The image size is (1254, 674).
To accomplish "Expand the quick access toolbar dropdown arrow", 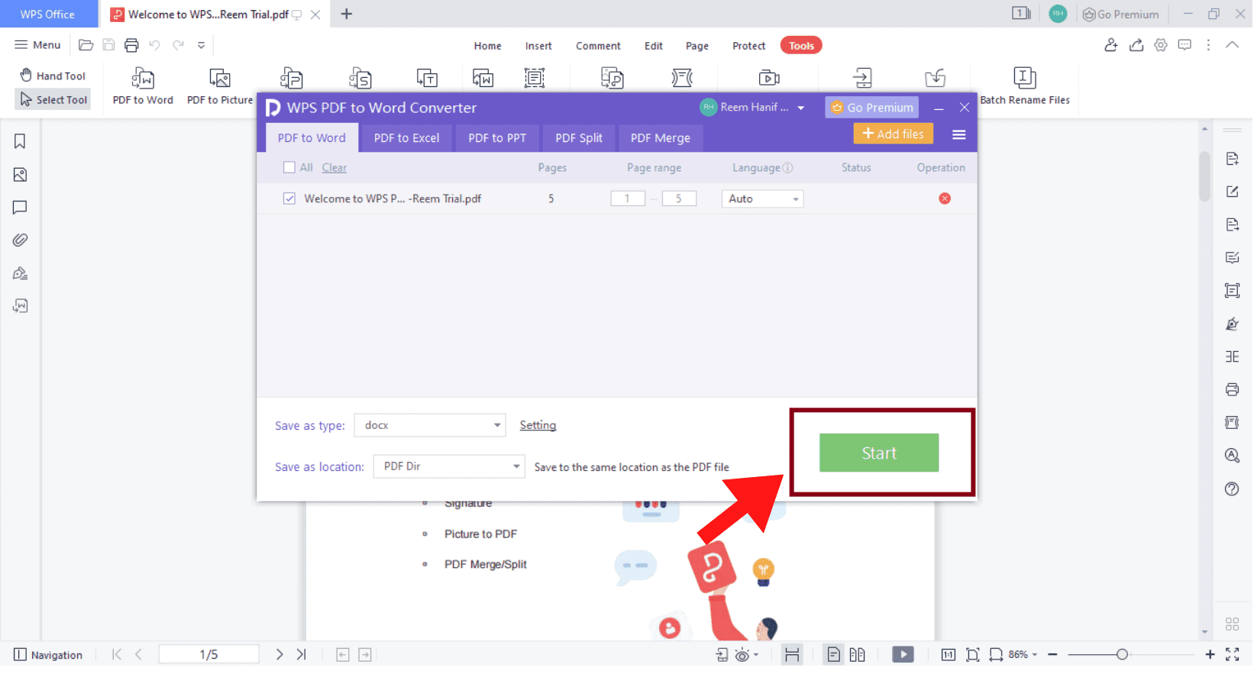I will tap(202, 46).
